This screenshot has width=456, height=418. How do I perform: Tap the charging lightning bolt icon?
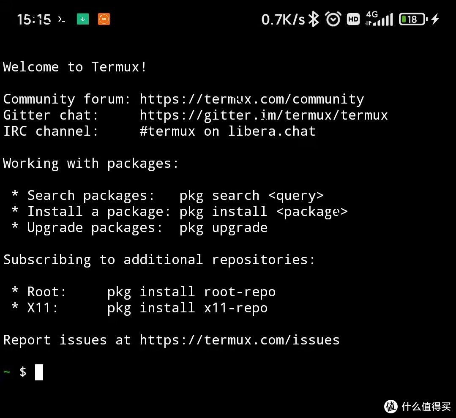435,19
